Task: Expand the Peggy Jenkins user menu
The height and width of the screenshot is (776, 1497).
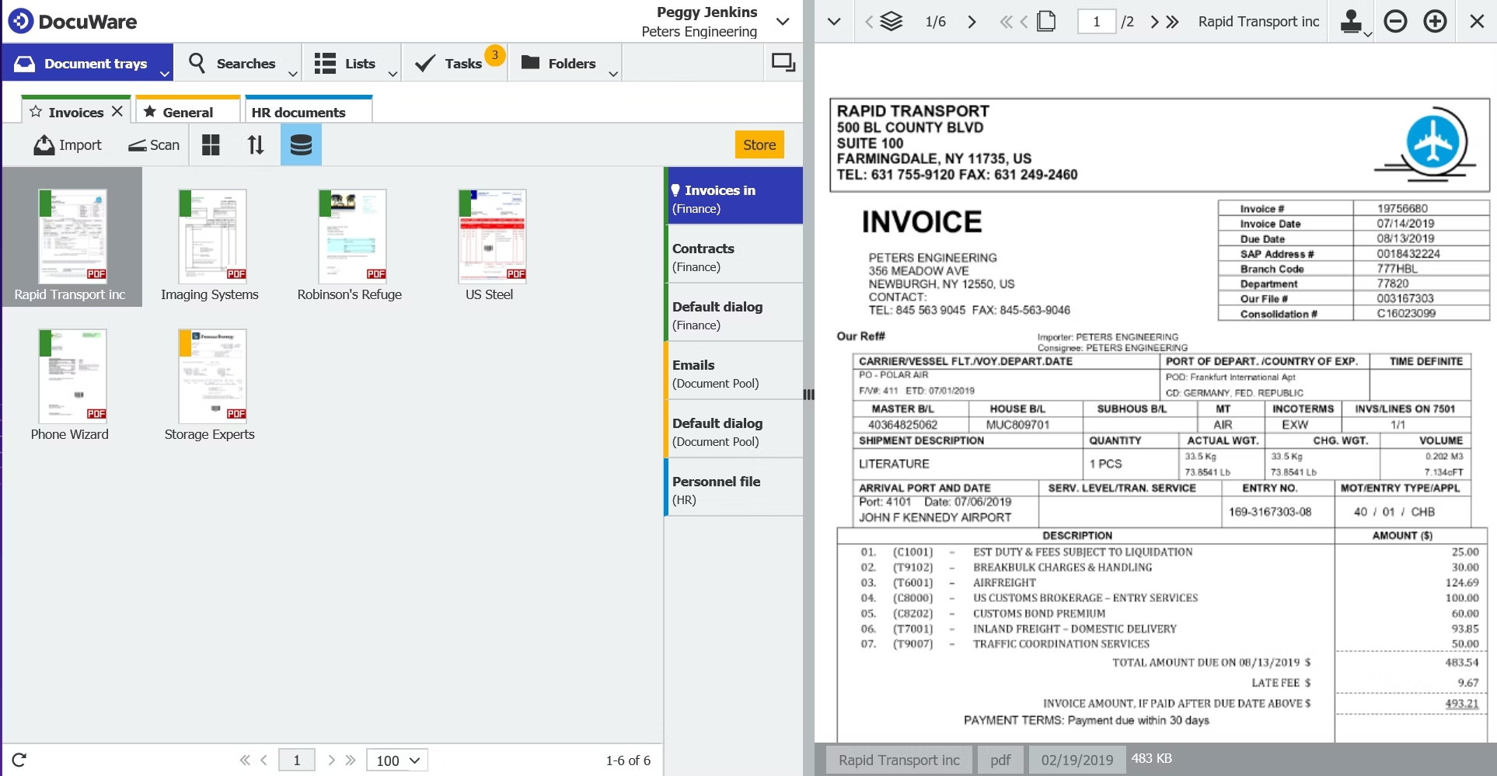Action: coord(783,21)
